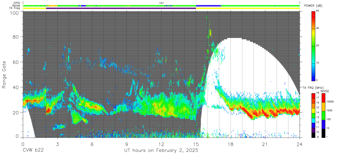The height and width of the screenshot is (156, 337).
Task: Click y-axis tick label '80'
Action: click(16, 37)
